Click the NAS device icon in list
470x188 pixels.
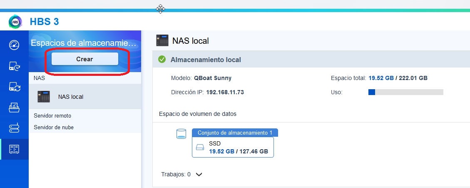[x=43, y=97]
